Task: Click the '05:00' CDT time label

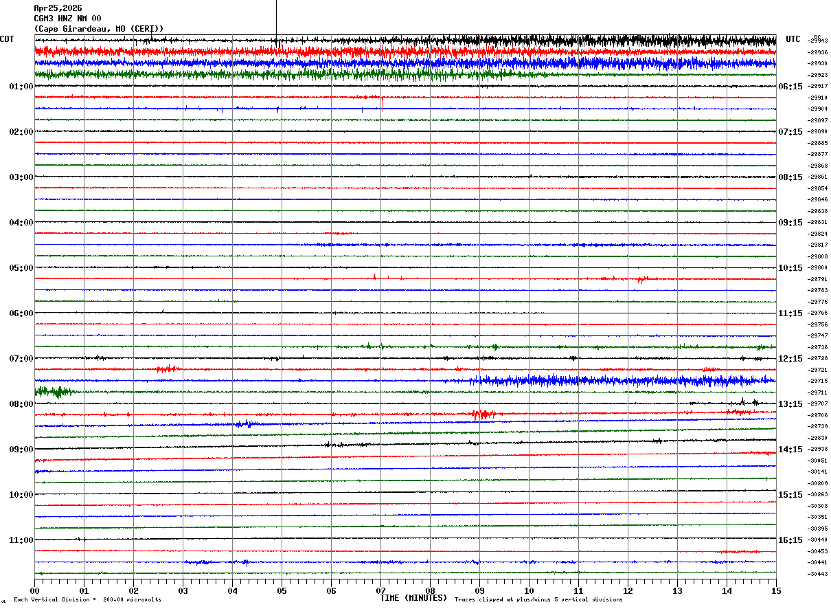Action: (x=21, y=268)
